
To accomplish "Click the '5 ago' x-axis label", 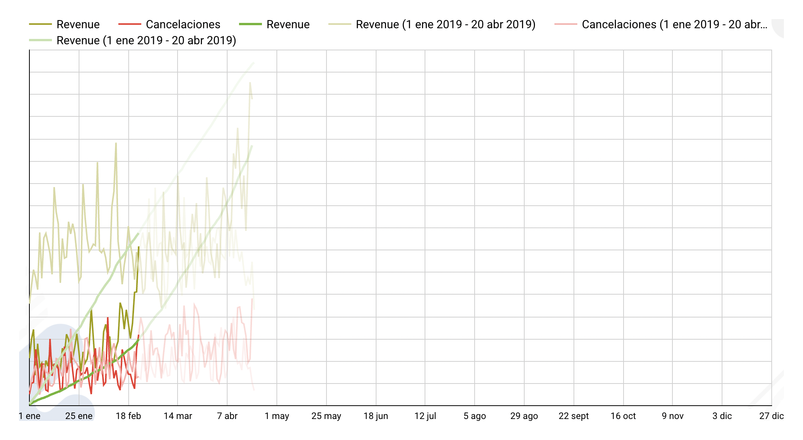I will point(475,416).
